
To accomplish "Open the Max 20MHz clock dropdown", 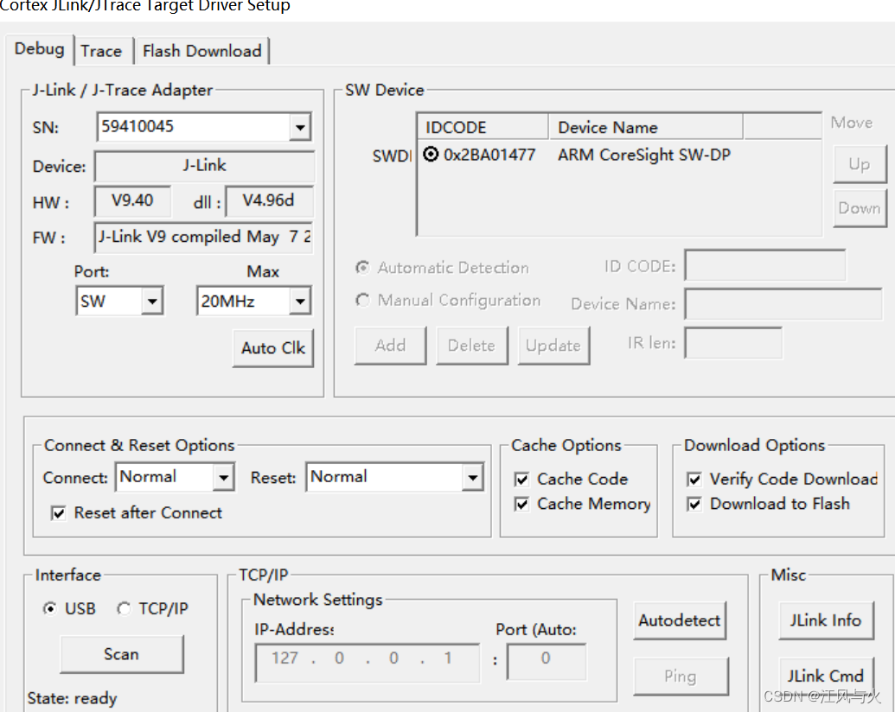I will point(300,302).
